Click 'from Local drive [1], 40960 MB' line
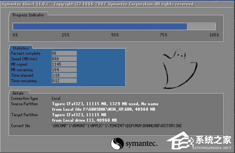The width and height of the screenshot is (235, 153). [x=84, y=120]
